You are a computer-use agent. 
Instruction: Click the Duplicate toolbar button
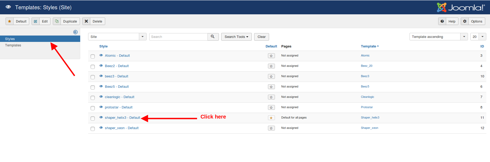tap(66, 21)
